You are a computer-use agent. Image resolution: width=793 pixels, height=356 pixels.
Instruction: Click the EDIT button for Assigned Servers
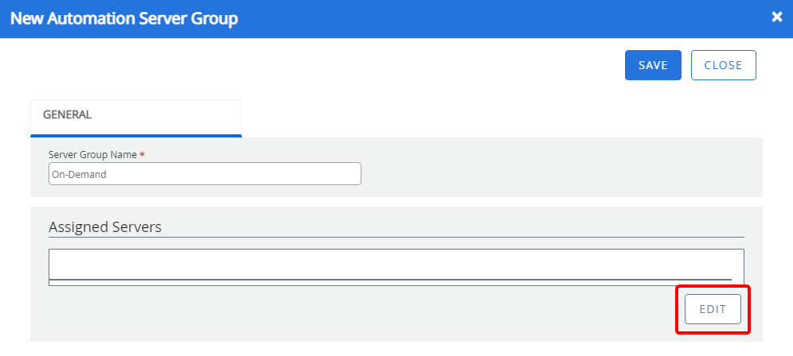pyautogui.click(x=713, y=309)
